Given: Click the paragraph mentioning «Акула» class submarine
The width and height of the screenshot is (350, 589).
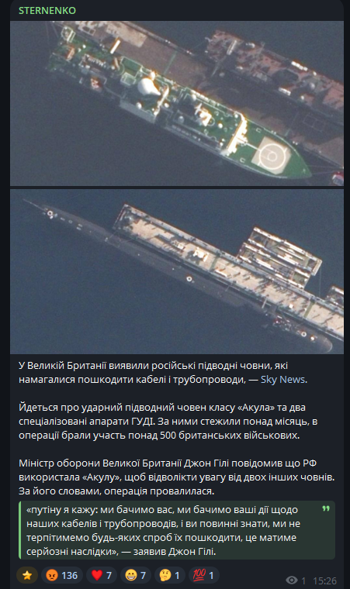Looking at the screenshot, I should [x=168, y=421].
